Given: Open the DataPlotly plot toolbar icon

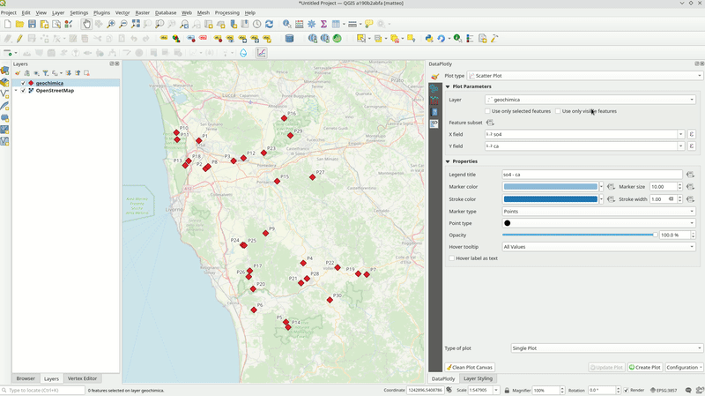Looking at the screenshot, I should point(261,53).
